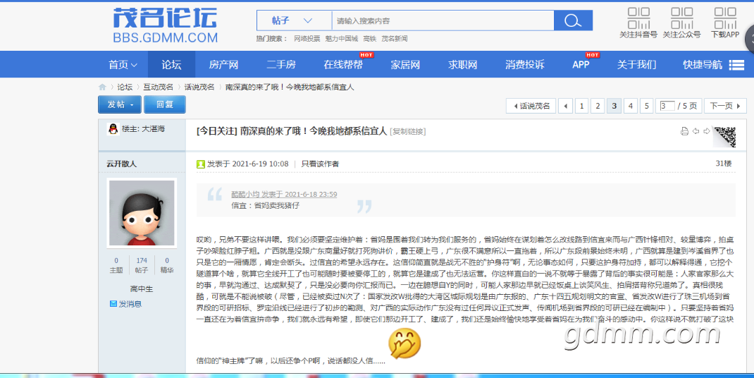
Task: Go to page 1
Action: coord(581,106)
